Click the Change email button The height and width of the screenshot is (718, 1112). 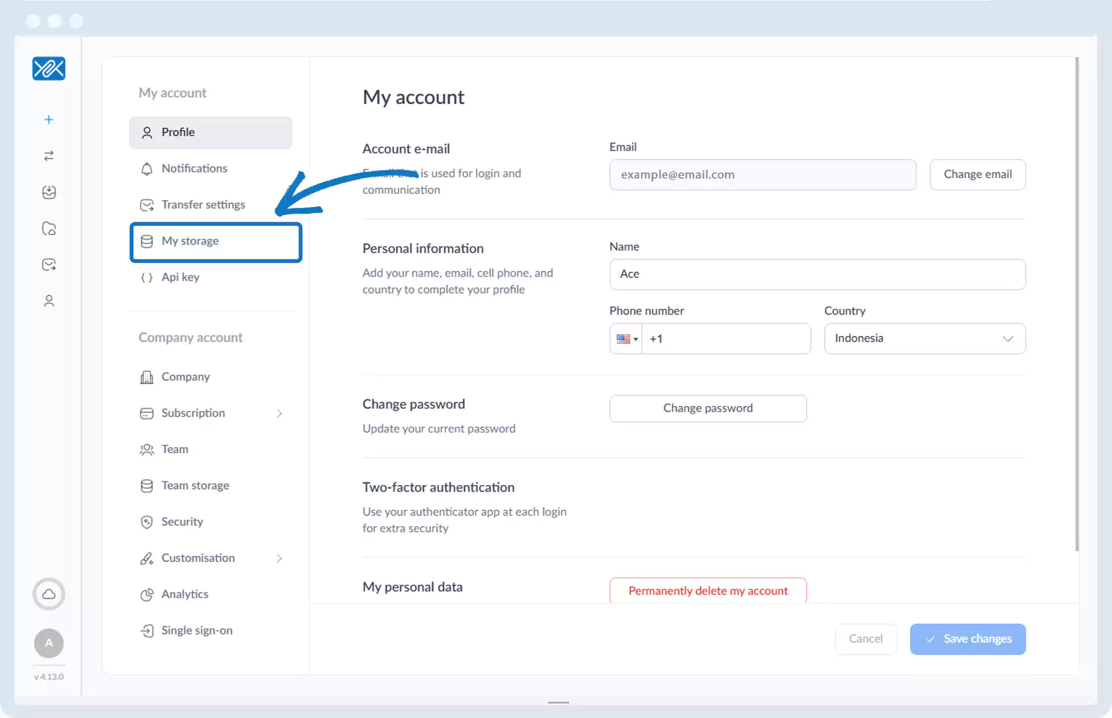point(977,175)
